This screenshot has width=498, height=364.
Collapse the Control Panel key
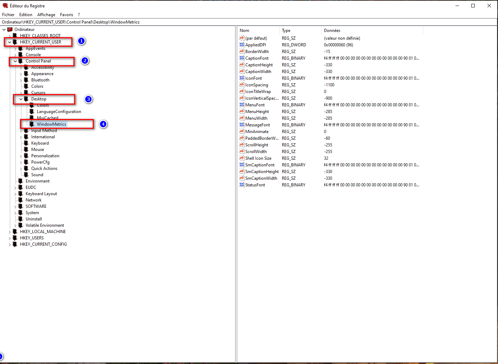(15, 61)
